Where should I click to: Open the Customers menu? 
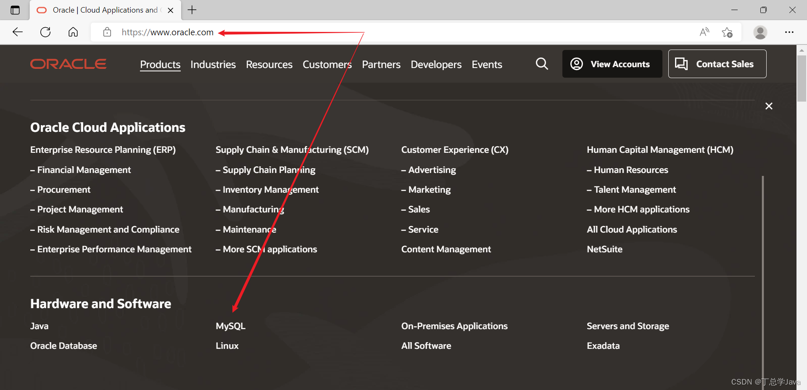tap(327, 65)
